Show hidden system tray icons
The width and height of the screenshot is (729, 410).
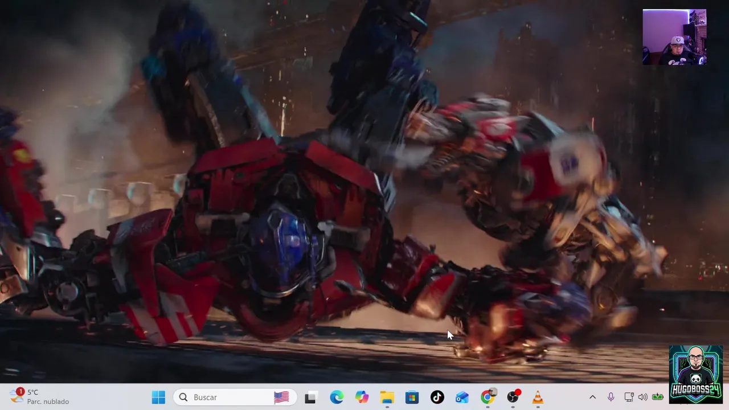[x=592, y=397]
